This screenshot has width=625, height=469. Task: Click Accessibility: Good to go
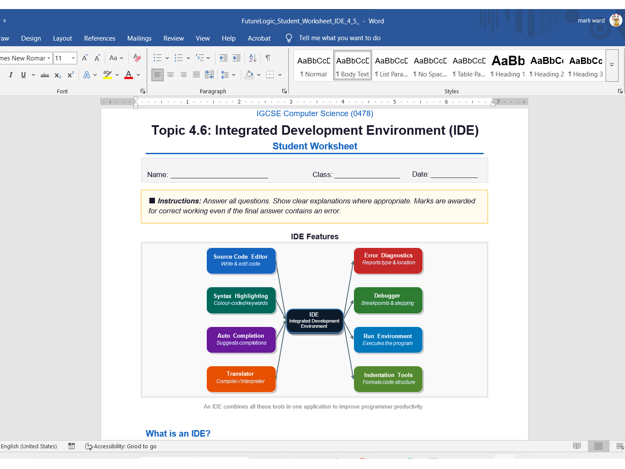pos(125,447)
